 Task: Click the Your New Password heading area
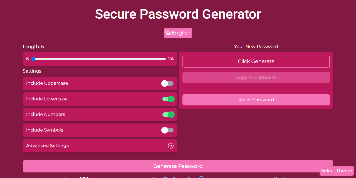click(256, 46)
